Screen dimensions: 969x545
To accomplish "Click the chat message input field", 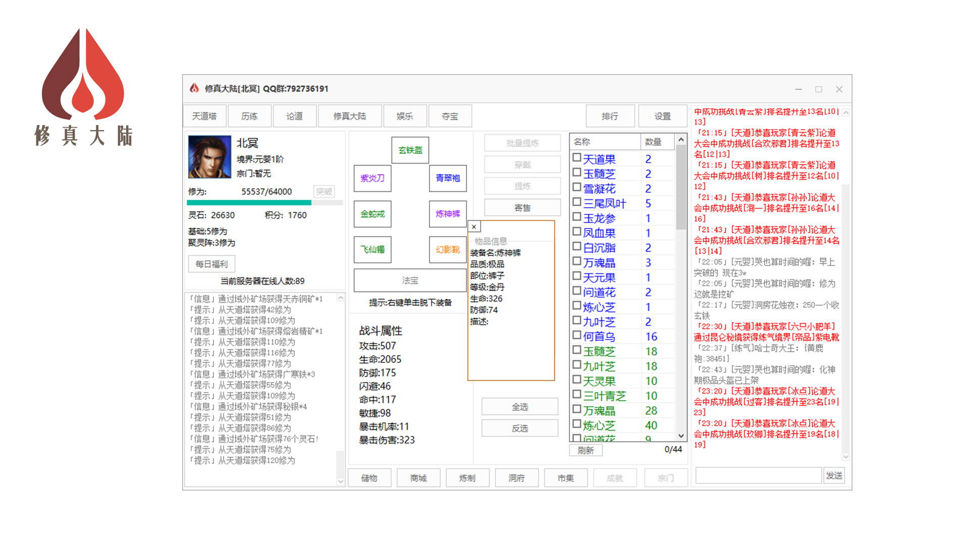I will point(758,475).
